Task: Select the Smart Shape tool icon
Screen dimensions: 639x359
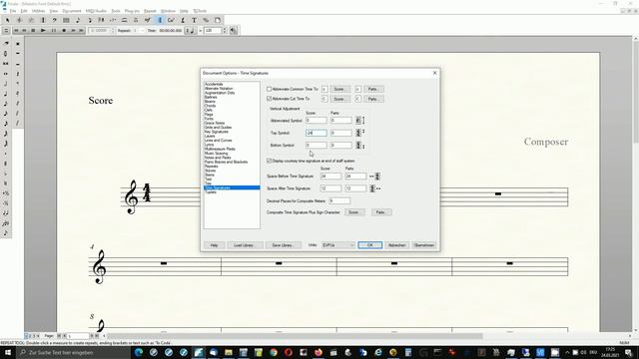Action: pyautogui.click(x=124, y=20)
